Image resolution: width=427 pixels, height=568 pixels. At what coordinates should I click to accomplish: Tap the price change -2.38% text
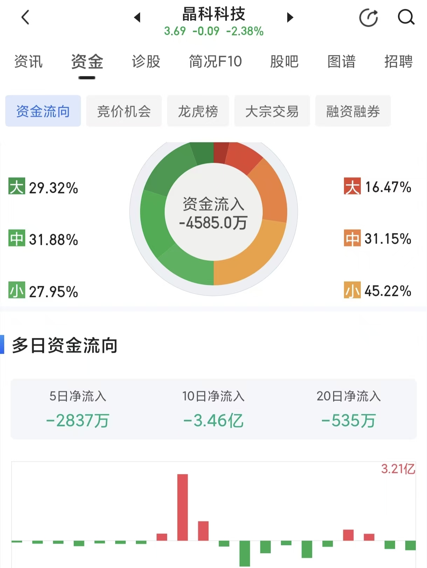tap(245, 31)
